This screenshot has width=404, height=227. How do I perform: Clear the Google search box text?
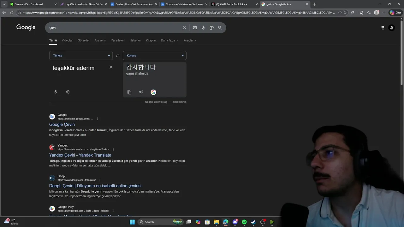point(185,28)
